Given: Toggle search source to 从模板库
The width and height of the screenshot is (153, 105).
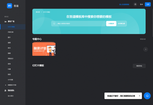Looking at the screenshot, I should click(x=111, y=24).
